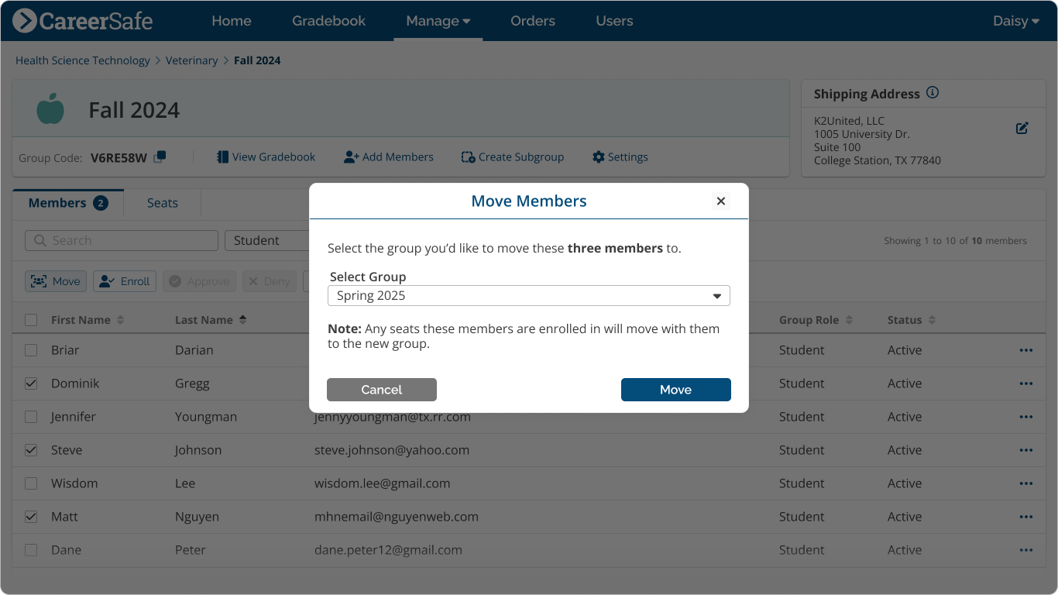Click the CareerSafe logo

[x=82, y=21]
